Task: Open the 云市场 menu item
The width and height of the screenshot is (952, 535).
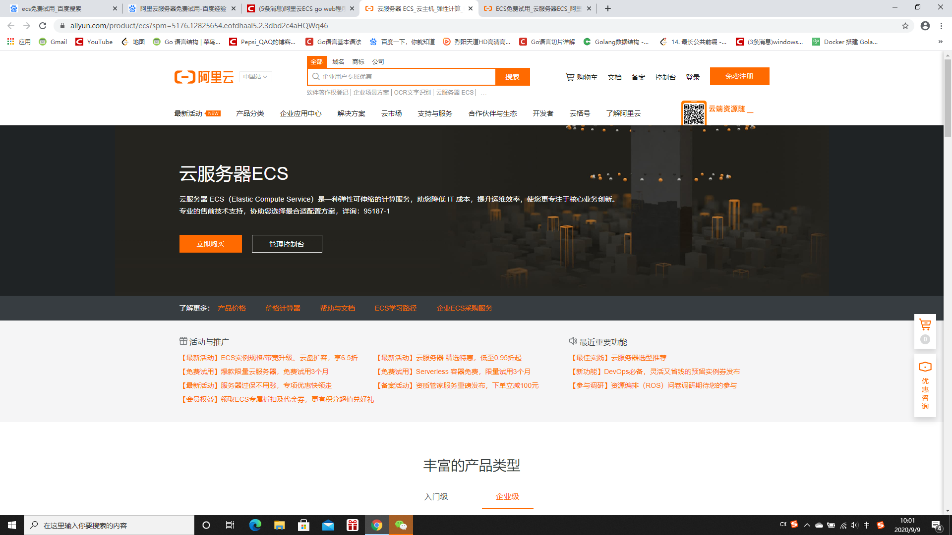Action: (391, 113)
